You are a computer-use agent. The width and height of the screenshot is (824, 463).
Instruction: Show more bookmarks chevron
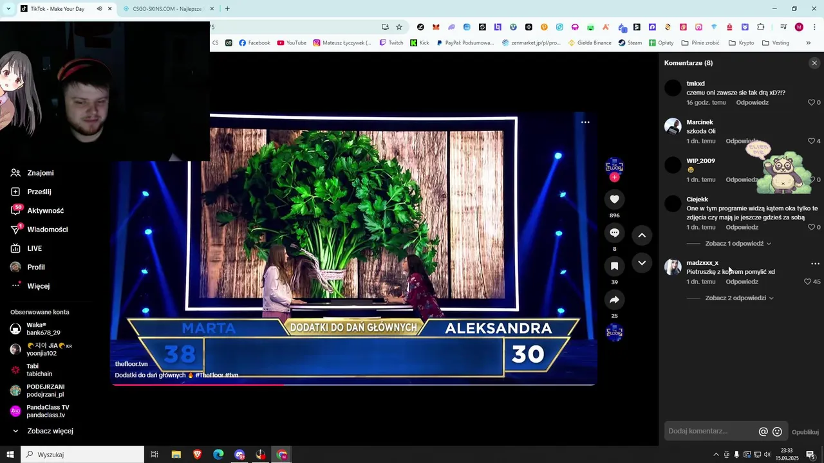808,43
